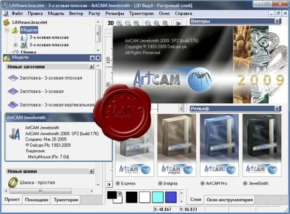Switch to the Траектории tab beside Помощник
Screen dimensions: 290x214
pyautogui.click(x=66, y=200)
